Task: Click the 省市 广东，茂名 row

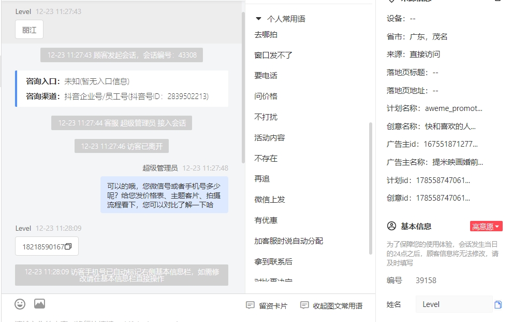Action: click(417, 37)
